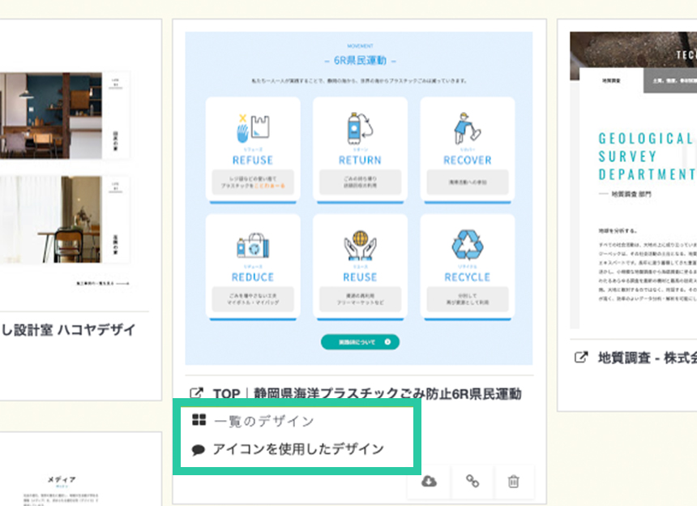Click the REFUSE hand and bag icon

pyautogui.click(x=252, y=130)
